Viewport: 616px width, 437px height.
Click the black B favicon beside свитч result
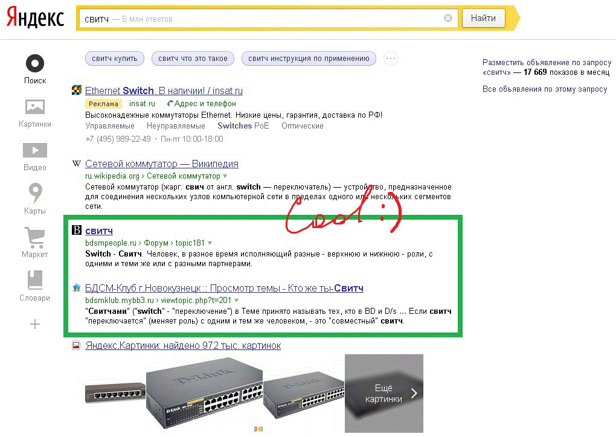click(77, 230)
